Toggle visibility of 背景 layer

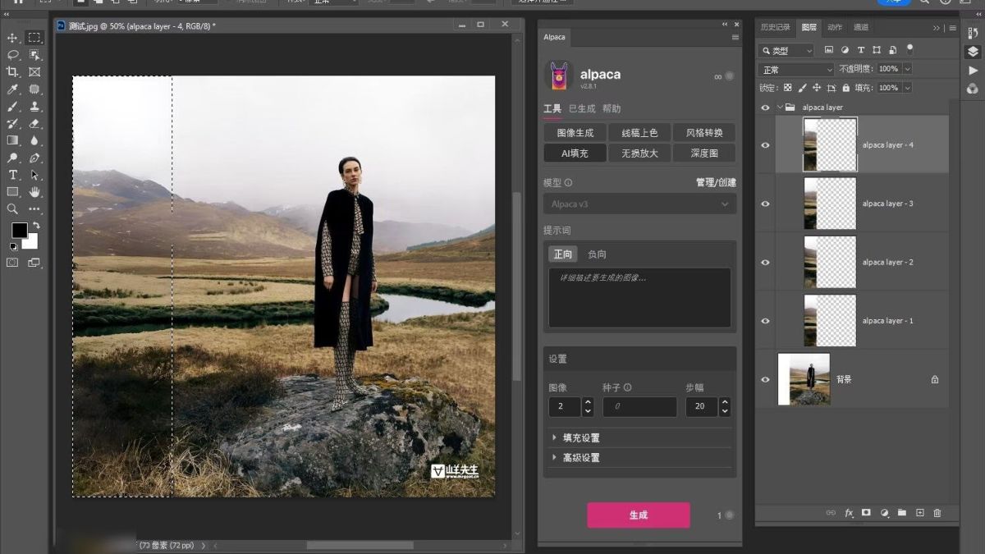click(765, 380)
